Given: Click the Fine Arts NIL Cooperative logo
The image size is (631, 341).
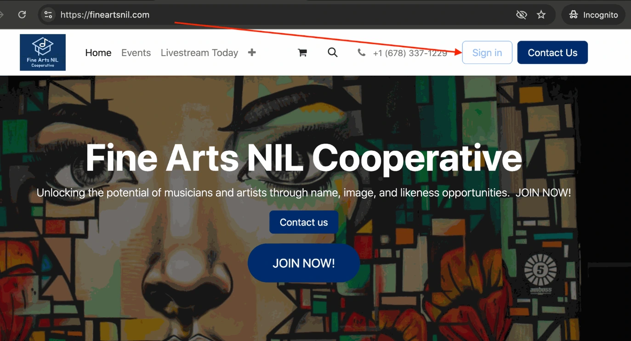Looking at the screenshot, I should pyautogui.click(x=43, y=52).
